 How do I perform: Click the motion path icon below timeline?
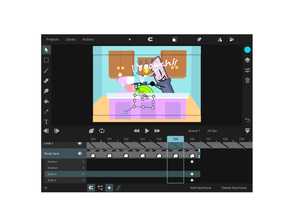(x=100, y=188)
